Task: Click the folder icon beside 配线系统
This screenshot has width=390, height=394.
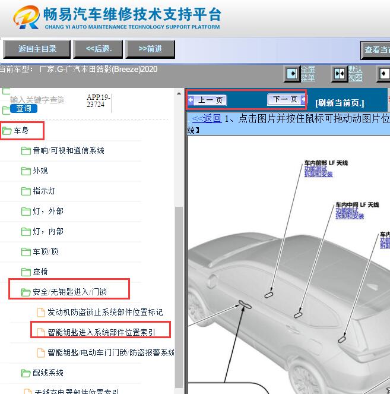Action: [26, 373]
